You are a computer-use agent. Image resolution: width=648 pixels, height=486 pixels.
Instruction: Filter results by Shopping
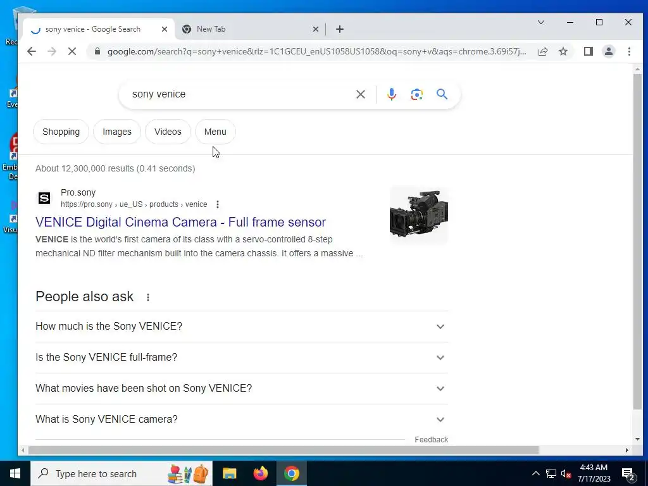pyautogui.click(x=61, y=132)
